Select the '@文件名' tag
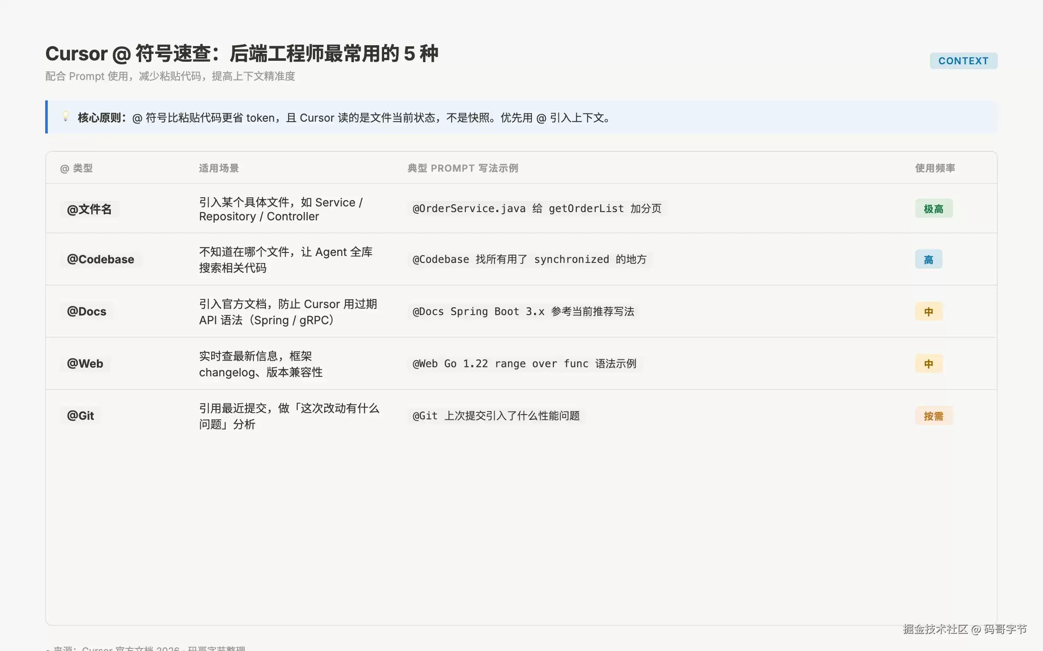 point(89,209)
